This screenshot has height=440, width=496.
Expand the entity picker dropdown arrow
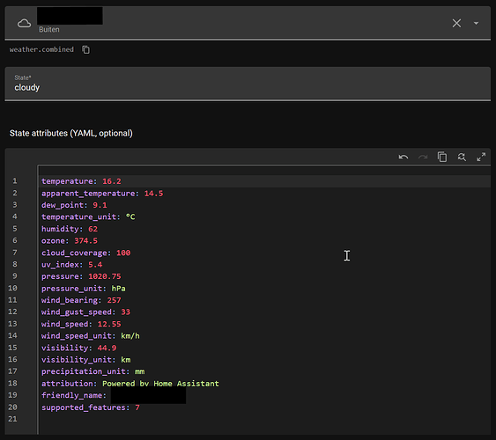tap(476, 23)
